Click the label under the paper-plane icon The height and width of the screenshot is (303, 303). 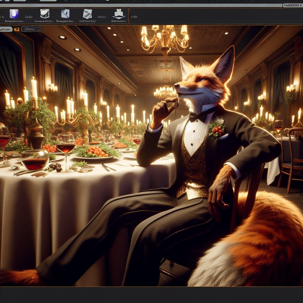[88, 21]
